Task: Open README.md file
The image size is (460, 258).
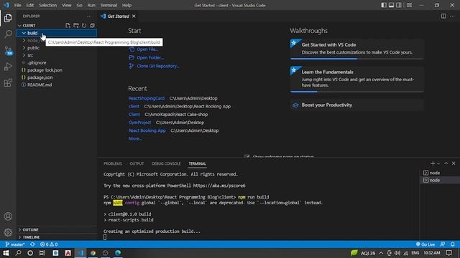Action: pos(56,85)
